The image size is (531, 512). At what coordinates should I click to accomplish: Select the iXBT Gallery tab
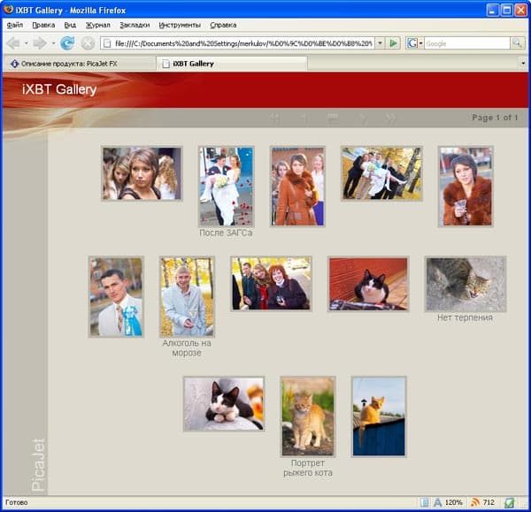[232, 64]
